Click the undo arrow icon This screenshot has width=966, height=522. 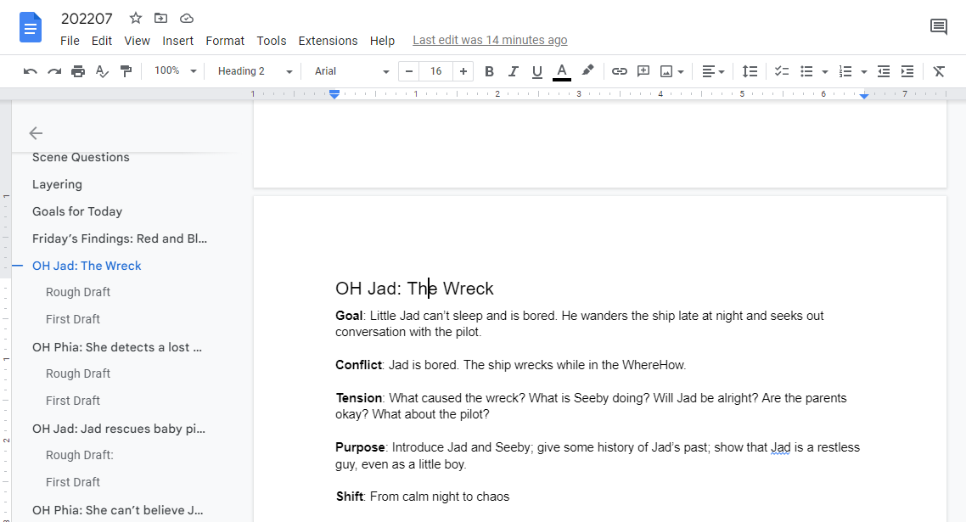tap(31, 71)
